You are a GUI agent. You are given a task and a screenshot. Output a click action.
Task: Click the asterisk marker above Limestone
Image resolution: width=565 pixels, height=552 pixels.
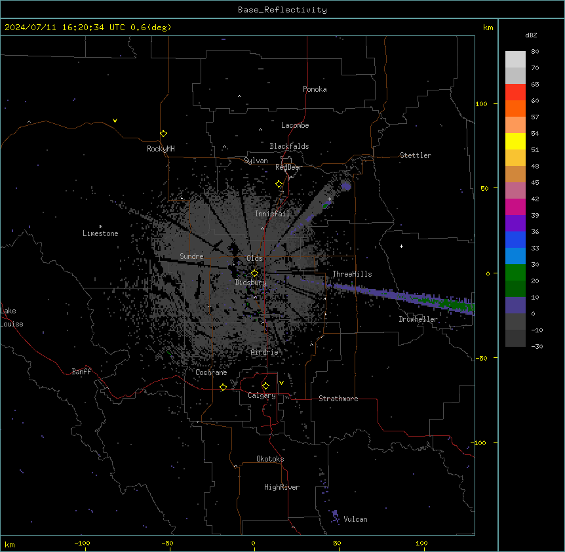[100, 227]
